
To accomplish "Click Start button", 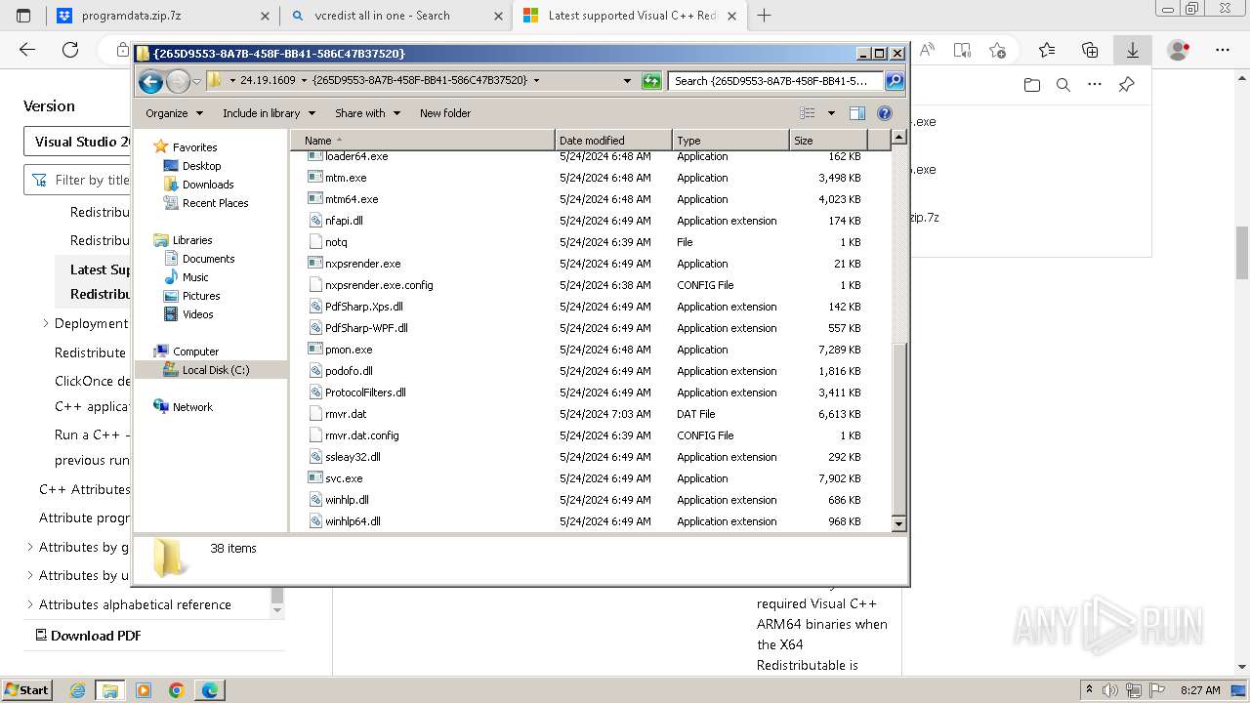I will [x=26, y=690].
